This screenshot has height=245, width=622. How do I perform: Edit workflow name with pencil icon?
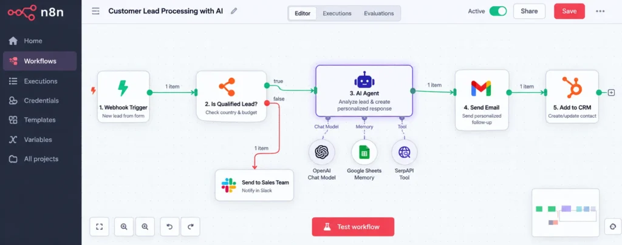click(234, 11)
